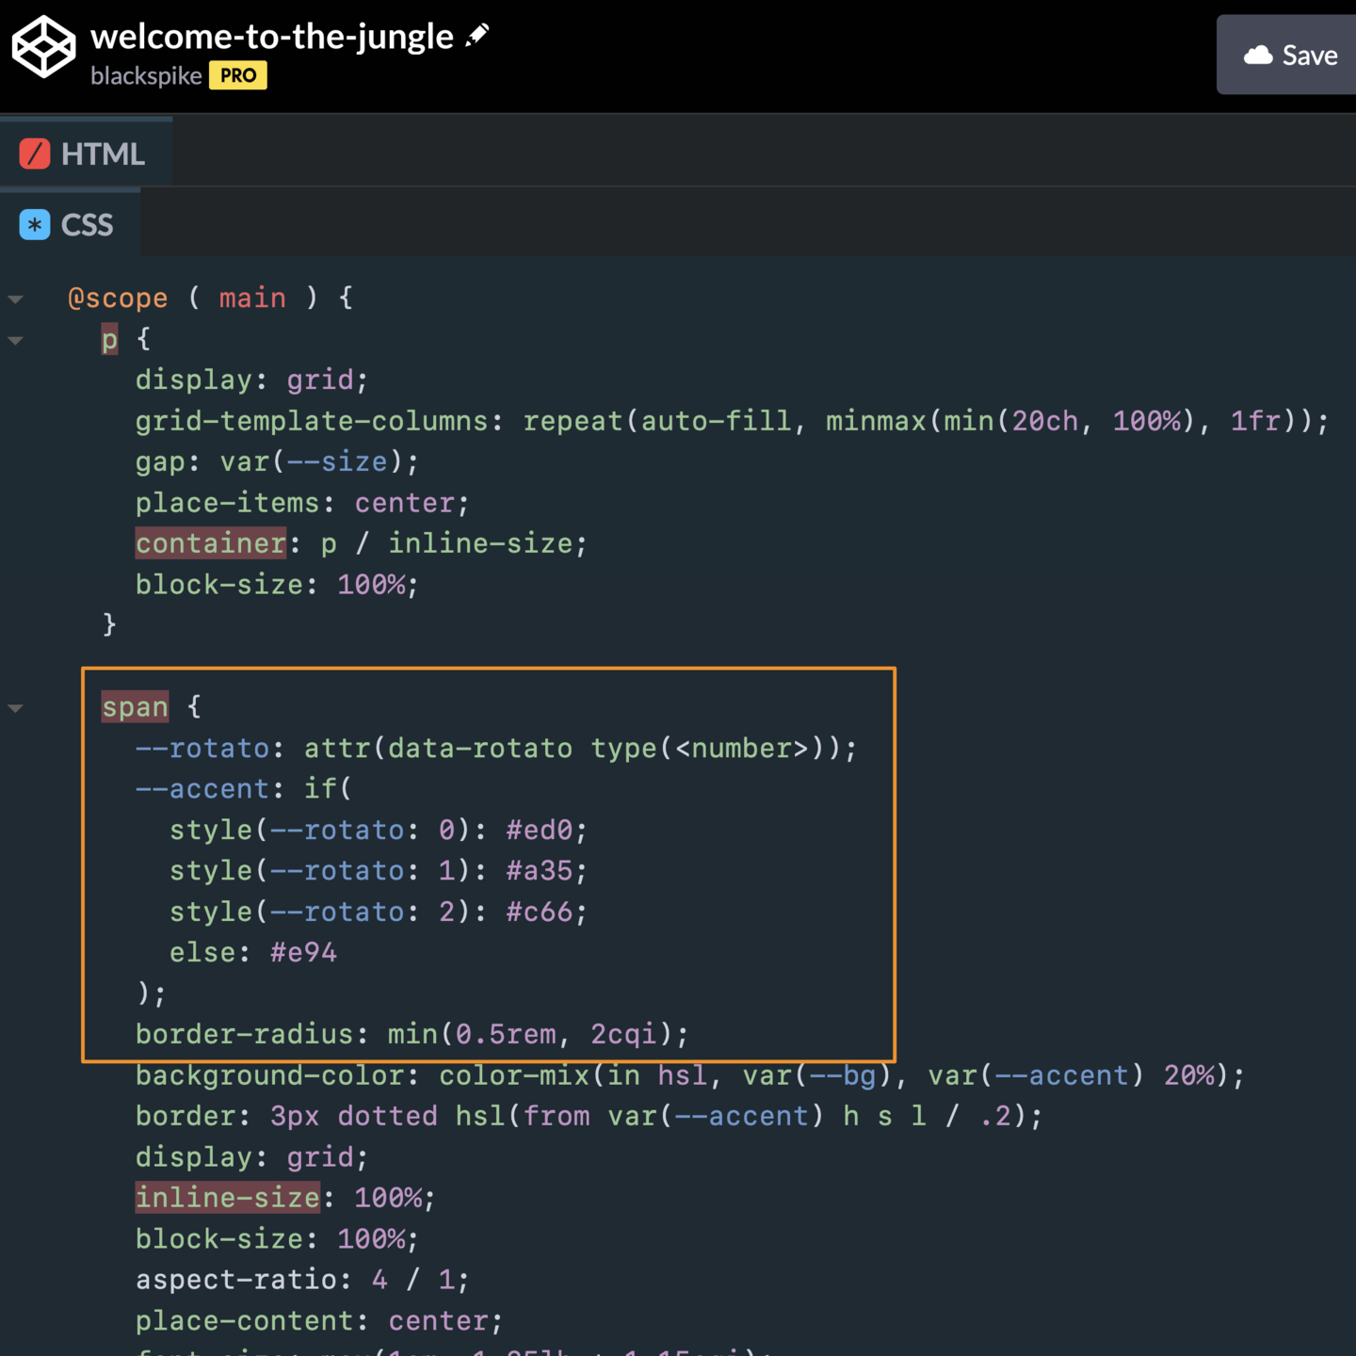
Task: Click the background-color color-mix line
Action: (690, 1075)
